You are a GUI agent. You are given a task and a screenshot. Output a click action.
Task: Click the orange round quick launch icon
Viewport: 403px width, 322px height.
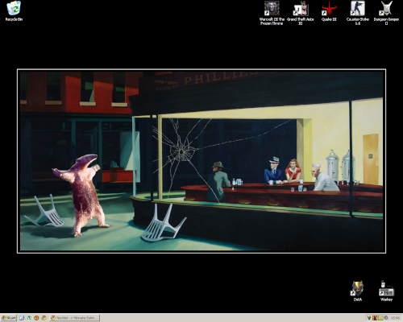tap(36, 318)
